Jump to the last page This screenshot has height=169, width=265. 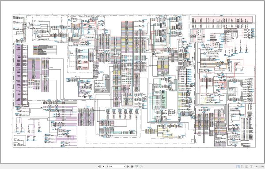coord(132,166)
